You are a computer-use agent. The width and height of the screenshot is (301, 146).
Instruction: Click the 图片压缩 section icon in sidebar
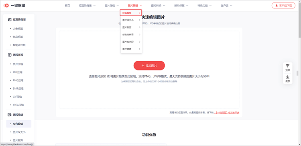[x=9, y=55]
